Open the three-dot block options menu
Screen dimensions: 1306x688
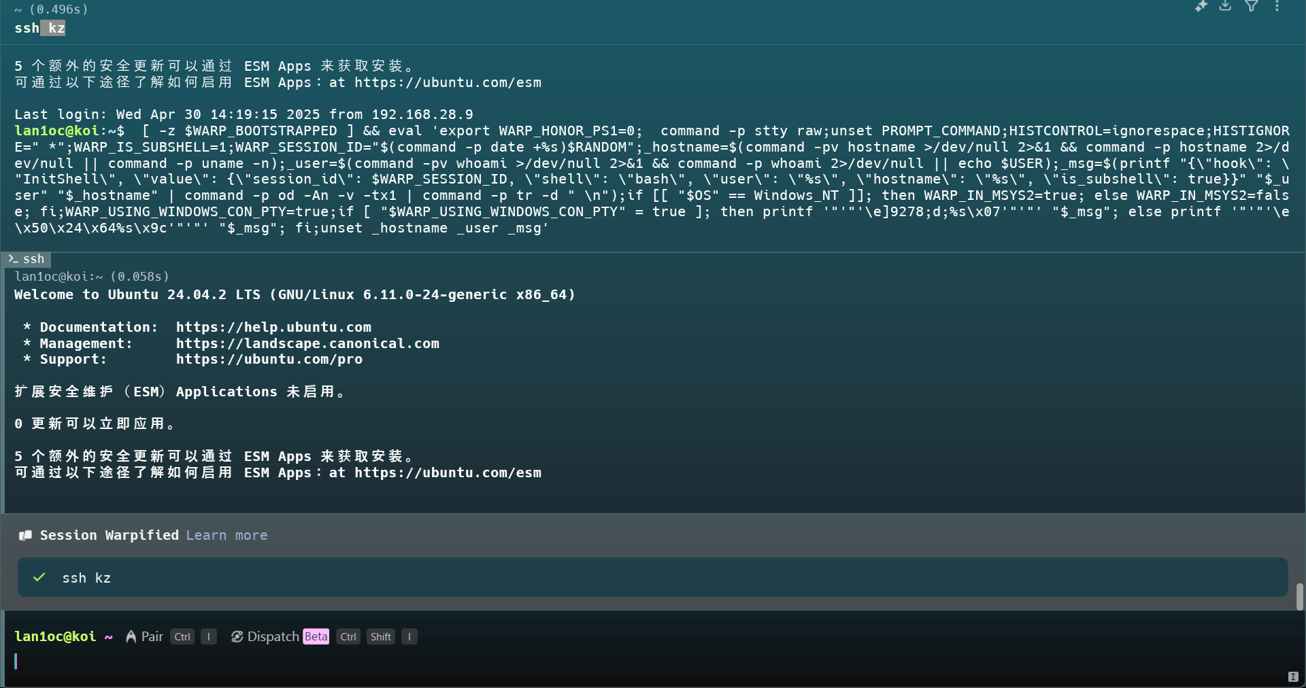click(x=1277, y=6)
